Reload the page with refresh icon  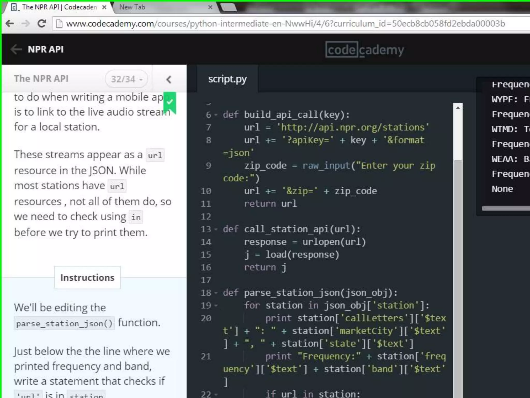[x=41, y=24]
